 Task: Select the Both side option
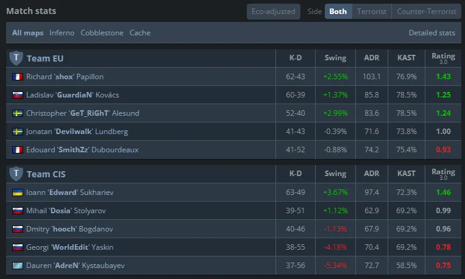pos(338,12)
